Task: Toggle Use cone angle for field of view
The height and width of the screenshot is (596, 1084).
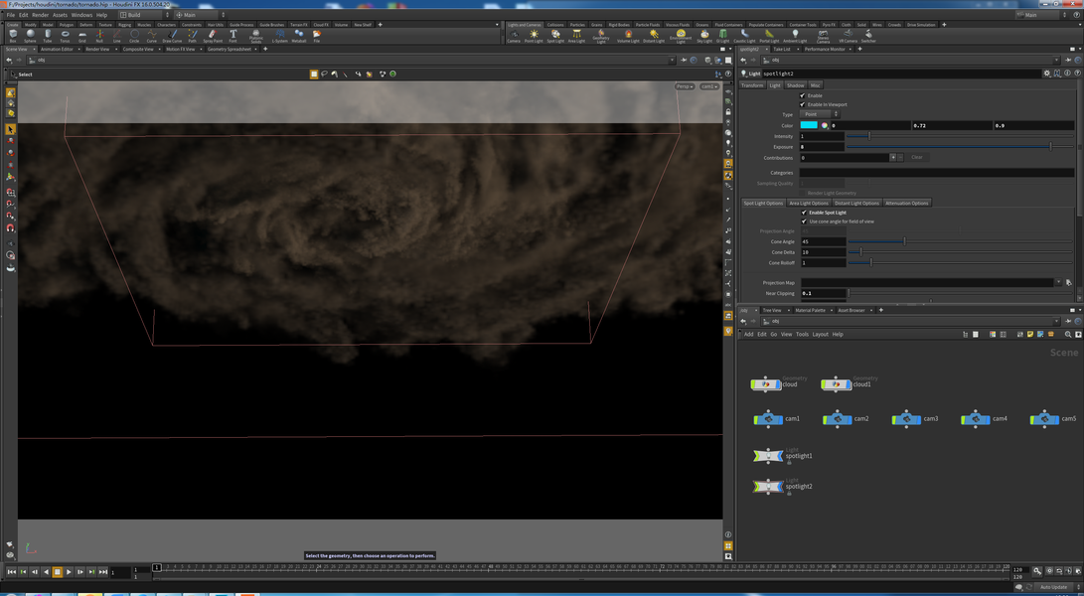Action: coord(804,222)
